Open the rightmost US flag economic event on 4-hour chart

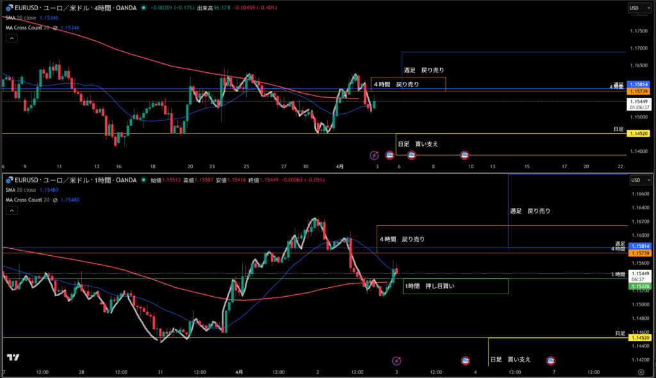pos(464,155)
